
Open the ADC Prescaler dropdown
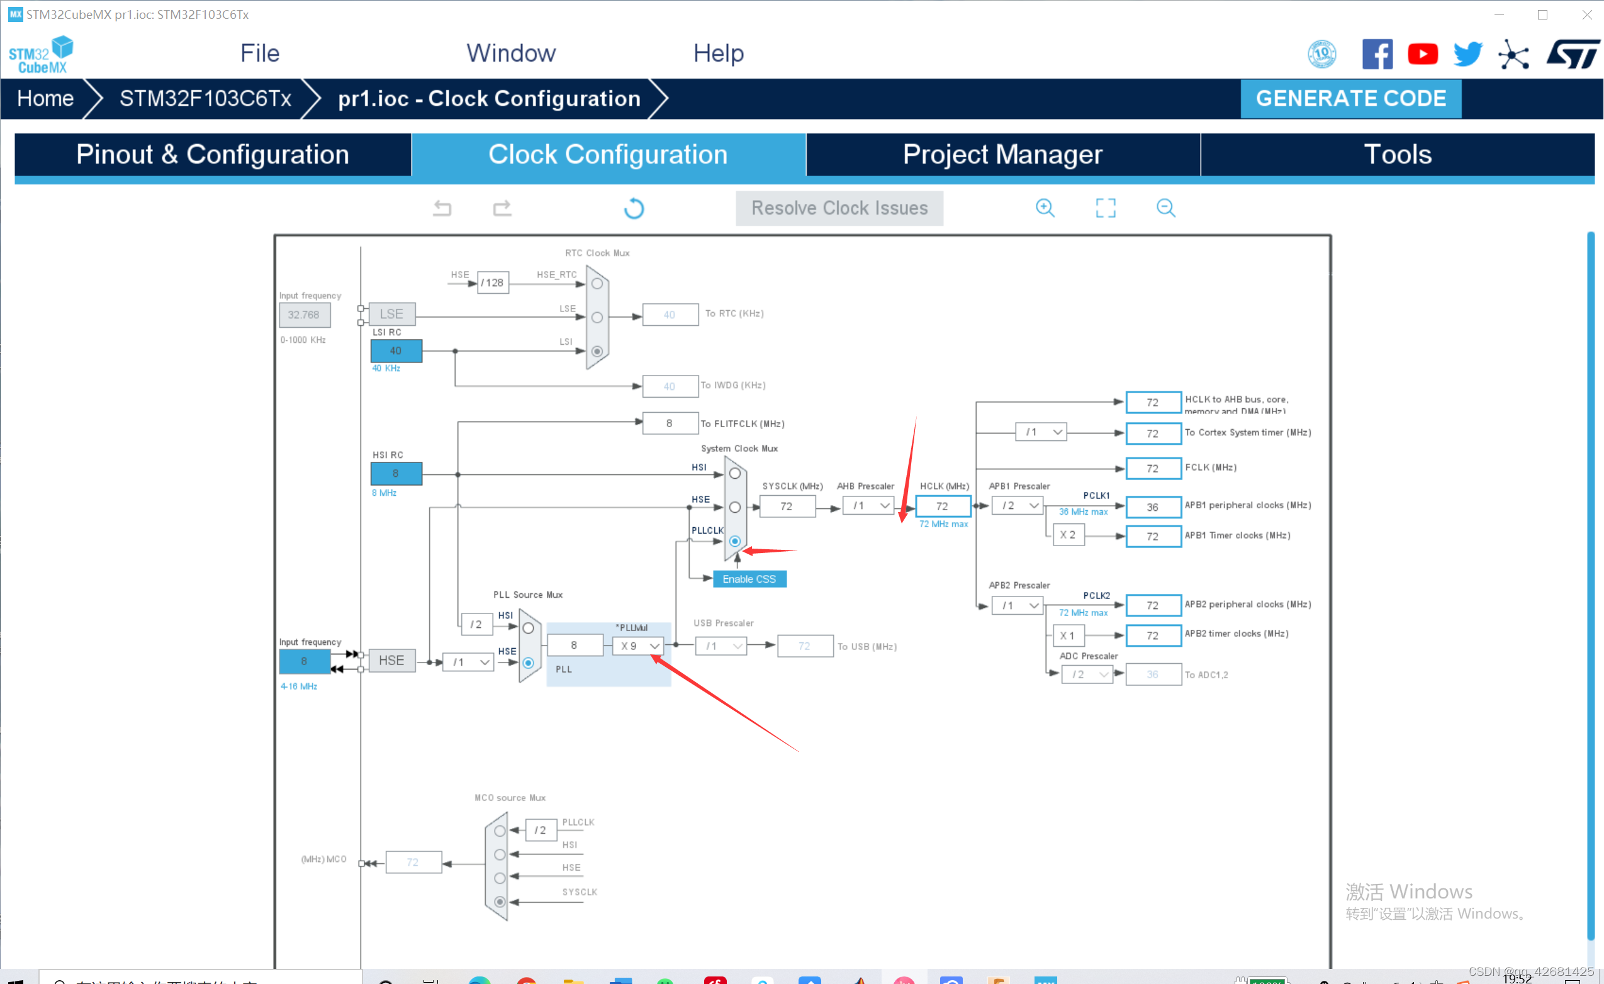point(1088,675)
